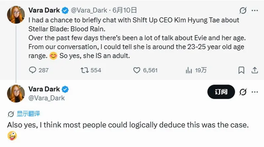This screenshot has width=264, height=147.
Task: Open Vara Dark avatar on first tweet
Action: point(16,15)
